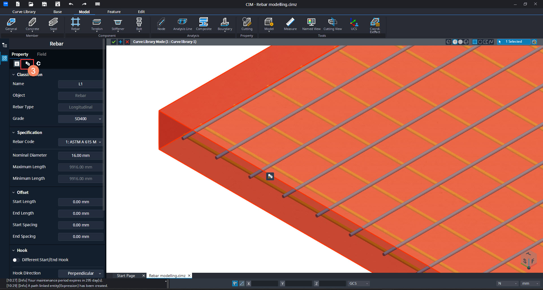Open the Named View tool
This screenshot has width=543, height=290.
coord(311,24)
